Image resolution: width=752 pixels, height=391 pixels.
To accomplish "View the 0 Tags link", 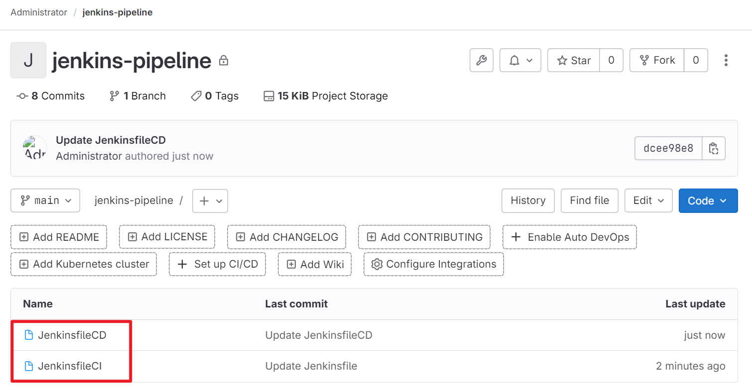I will [215, 96].
